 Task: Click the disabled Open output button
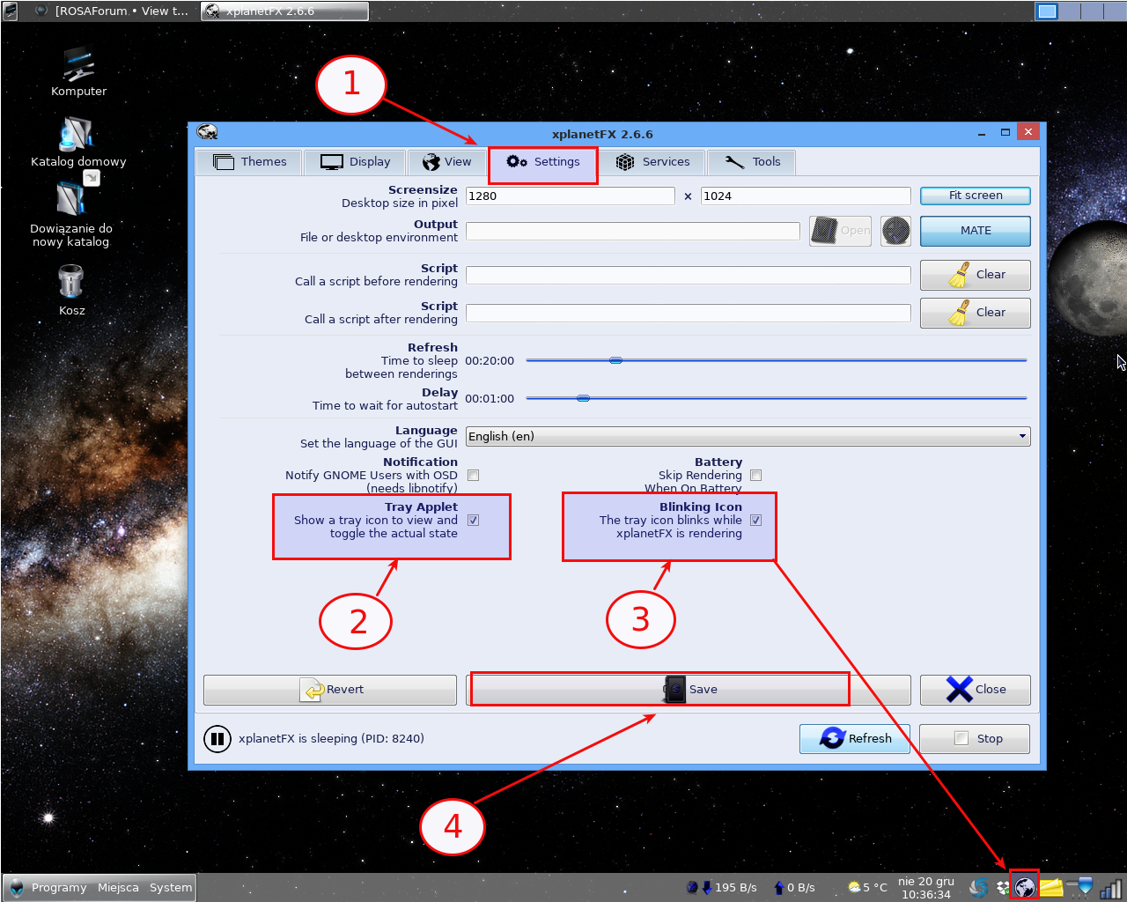pos(840,231)
